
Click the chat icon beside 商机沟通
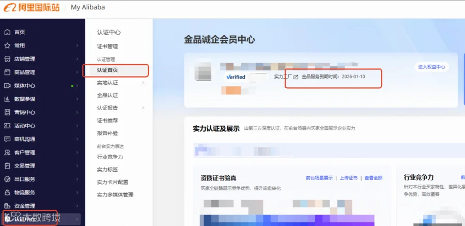(7, 139)
